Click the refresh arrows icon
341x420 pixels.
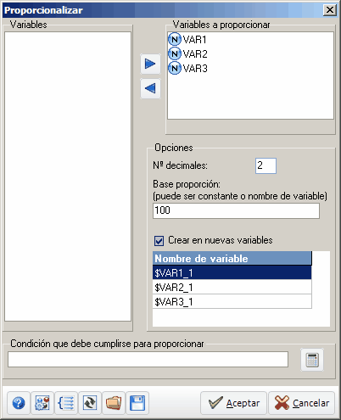(90, 403)
